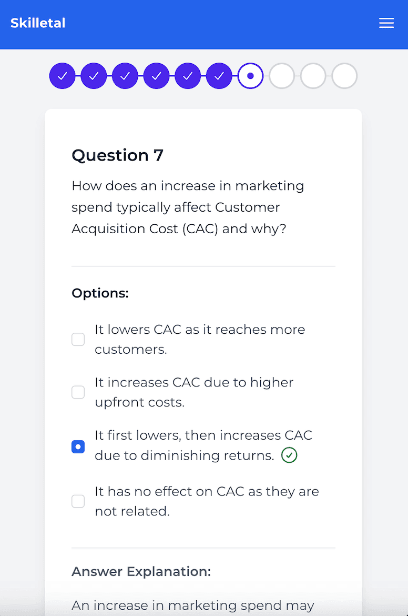Screen dimensions: 408x616
Task: Jump to tenth empty step circle
Action: coord(344,76)
